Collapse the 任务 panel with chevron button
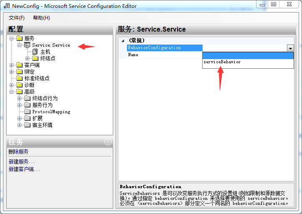 (108, 142)
